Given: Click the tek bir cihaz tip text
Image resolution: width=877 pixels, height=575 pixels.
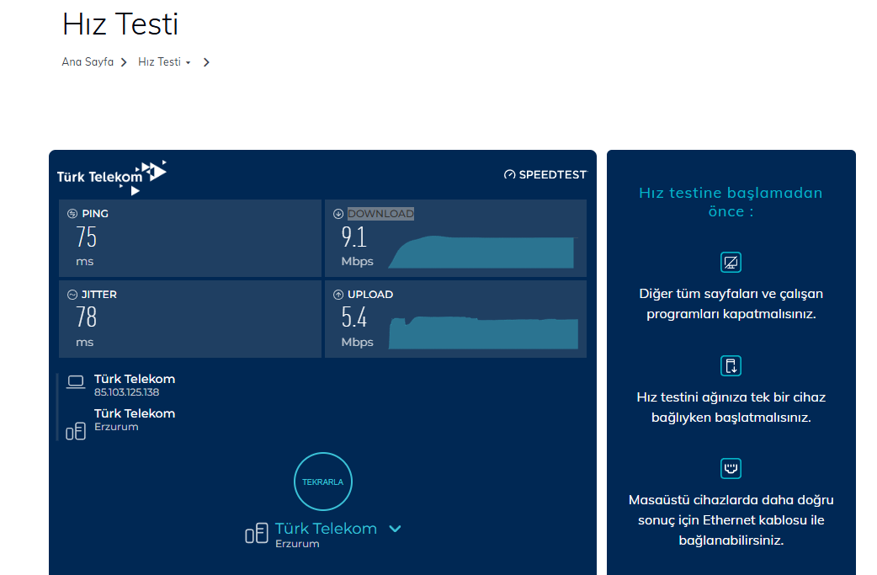Looking at the screenshot, I should pyautogui.click(x=731, y=407).
